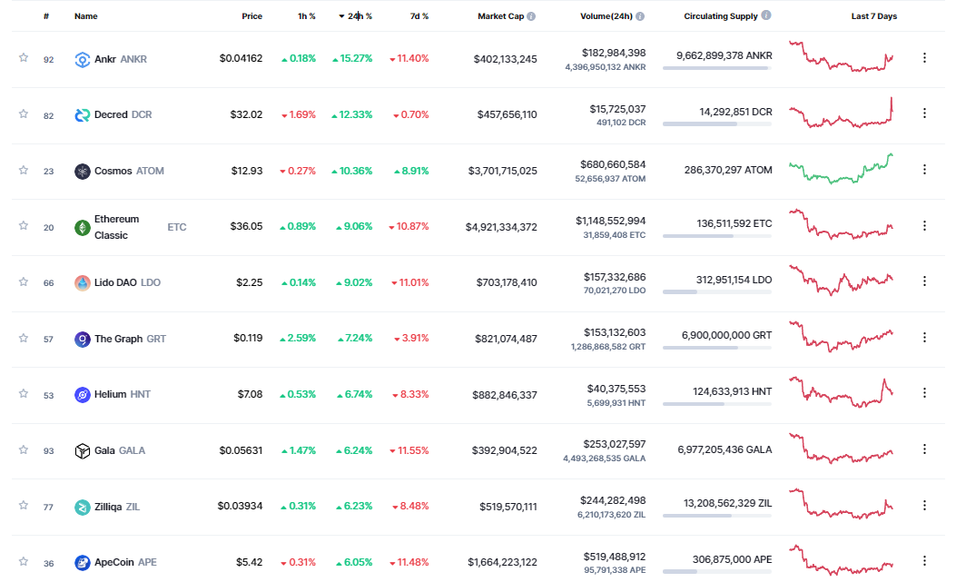
Task: Click the Ethereum Classic logo icon
Action: click(83, 227)
